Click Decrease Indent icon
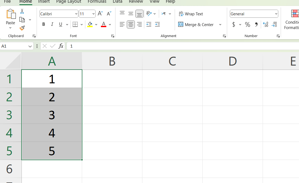 [149, 24]
